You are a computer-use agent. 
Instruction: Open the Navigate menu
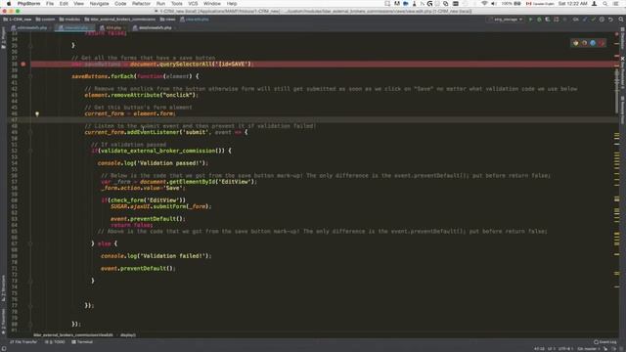click(x=99, y=4)
